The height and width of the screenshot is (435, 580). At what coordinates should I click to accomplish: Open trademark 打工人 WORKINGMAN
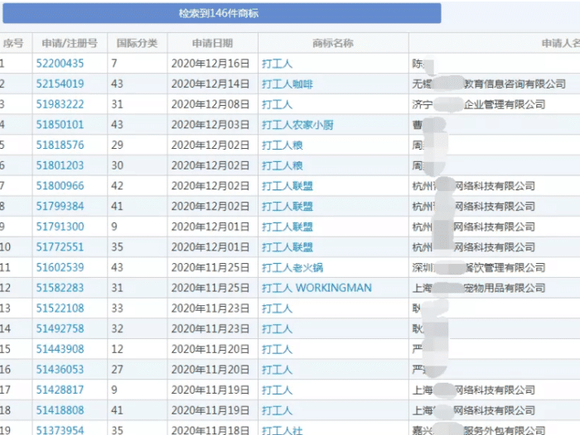(x=317, y=288)
